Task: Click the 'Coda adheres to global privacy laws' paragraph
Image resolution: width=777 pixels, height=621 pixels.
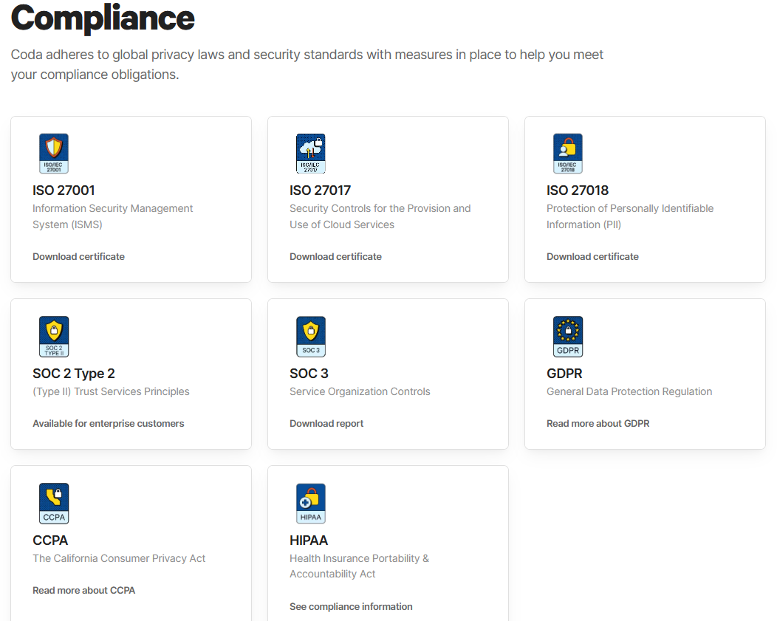Action: tap(307, 64)
